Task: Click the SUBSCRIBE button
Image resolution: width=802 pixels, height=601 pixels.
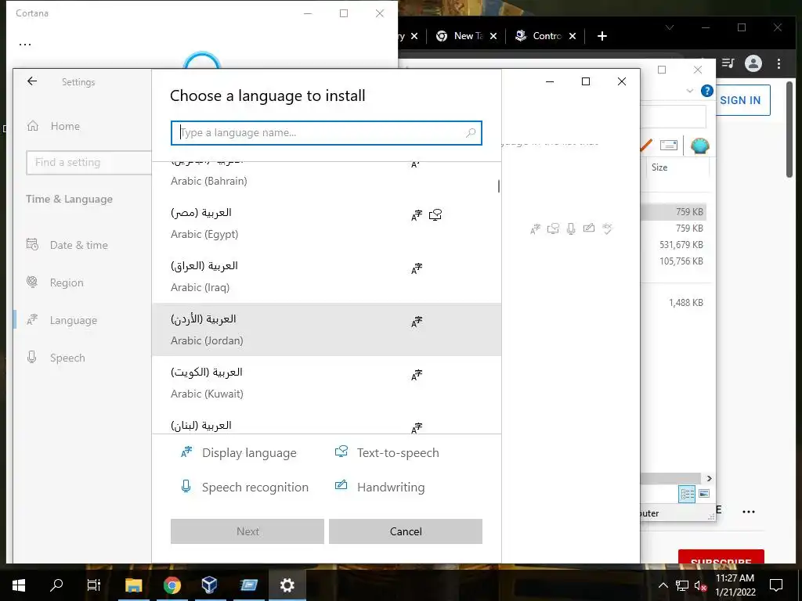Action: click(x=721, y=557)
